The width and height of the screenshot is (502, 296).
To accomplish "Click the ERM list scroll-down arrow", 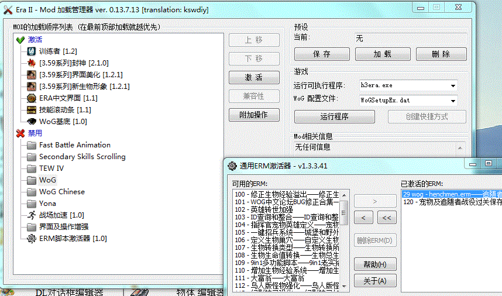I will click(x=344, y=287).
